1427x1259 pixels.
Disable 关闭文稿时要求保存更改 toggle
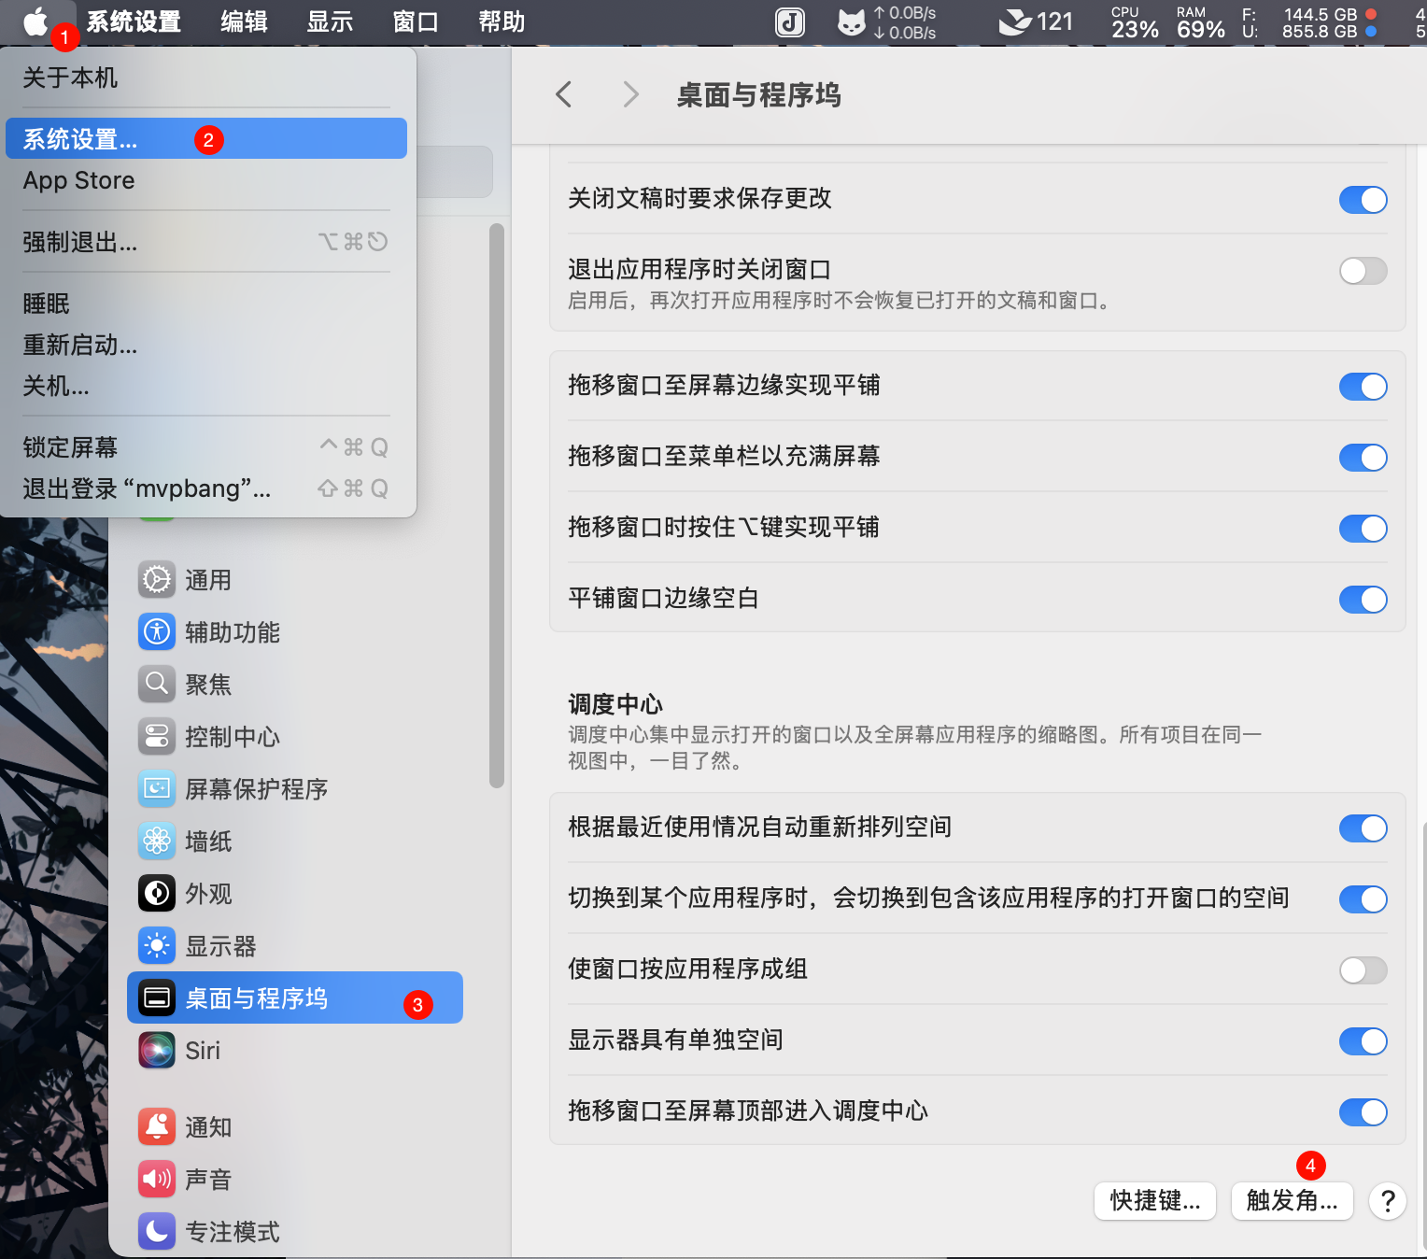(x=1363, y=200)
